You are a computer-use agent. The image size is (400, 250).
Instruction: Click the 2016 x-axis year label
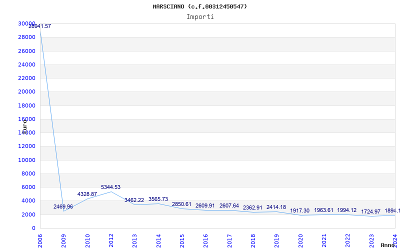click(x=205, y=241)
